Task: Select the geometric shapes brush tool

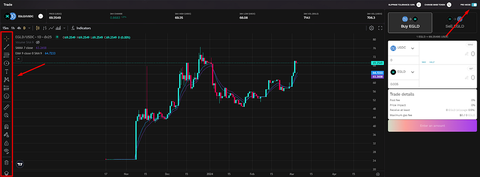Action: point(7,63)
